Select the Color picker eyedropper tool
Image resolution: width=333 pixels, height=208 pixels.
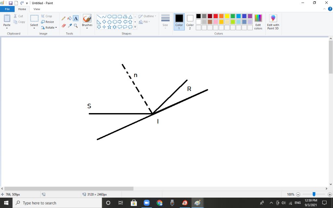click(70, 26)
